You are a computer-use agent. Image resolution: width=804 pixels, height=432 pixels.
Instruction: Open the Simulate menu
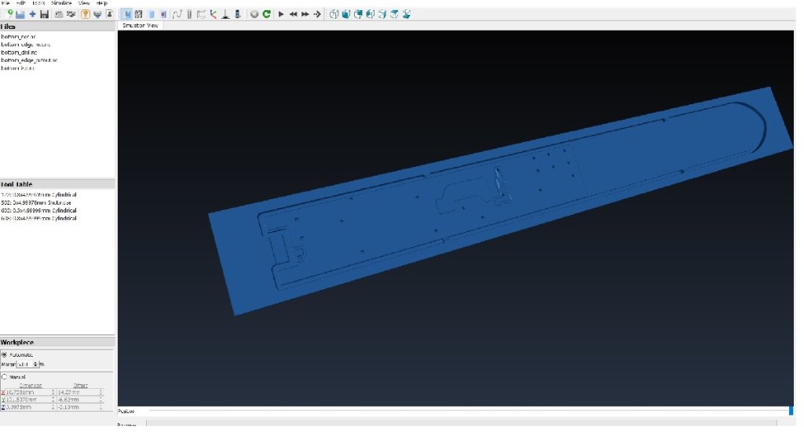coord(61,3)
